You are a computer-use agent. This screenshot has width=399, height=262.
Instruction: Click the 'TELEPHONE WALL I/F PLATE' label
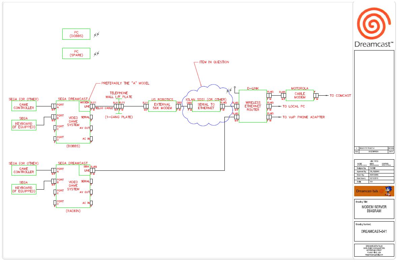119,95
